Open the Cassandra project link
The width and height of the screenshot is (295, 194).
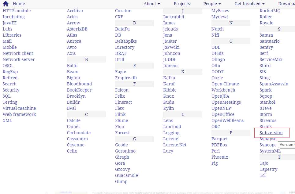[x=77, y=139]
